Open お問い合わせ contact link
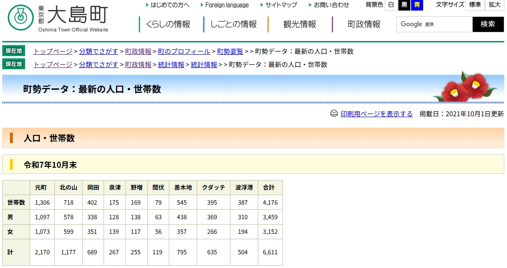Image resolution: width=507 pixels, height=268 pixels. coord(331,5)
